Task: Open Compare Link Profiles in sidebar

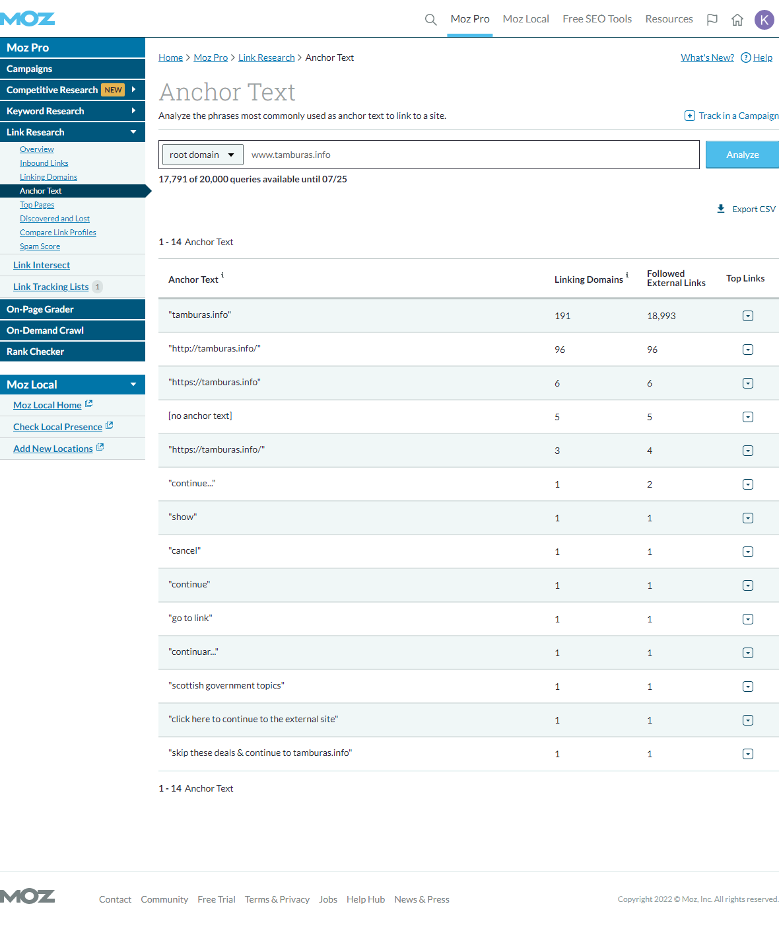Action: point(58,233)
